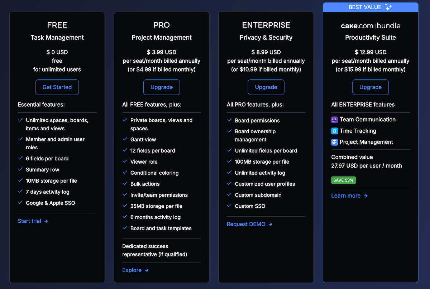Click the cake.com bundle logo
Image resolution: width=430 pixels, height=289 pixels.
click(371, 26)
